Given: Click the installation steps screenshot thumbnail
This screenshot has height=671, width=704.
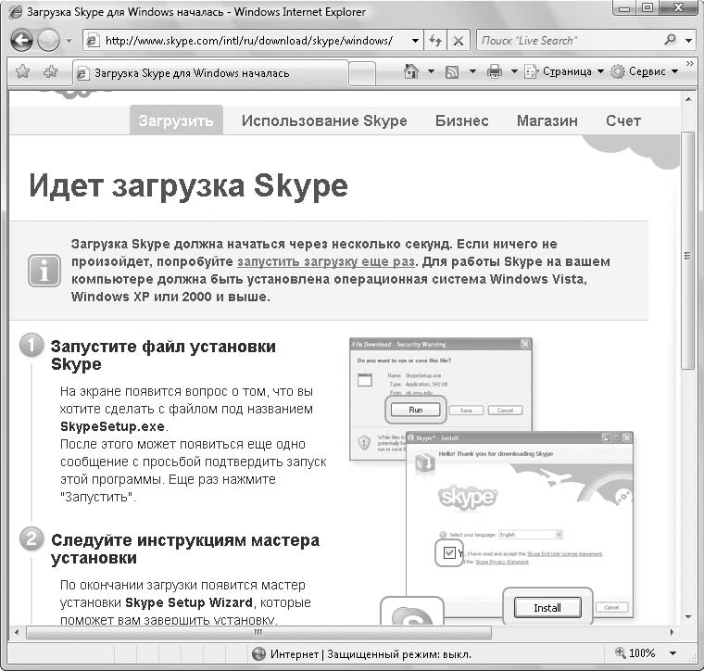Looking at the screenshot, I should [x=491, y=481].
